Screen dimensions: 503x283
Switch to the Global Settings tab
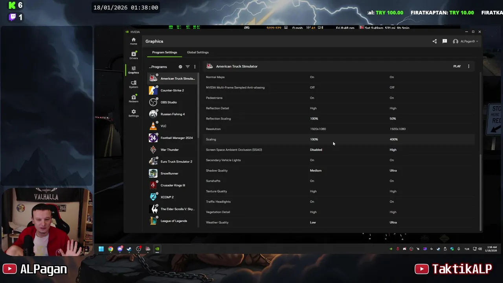(x=198, y=52)
